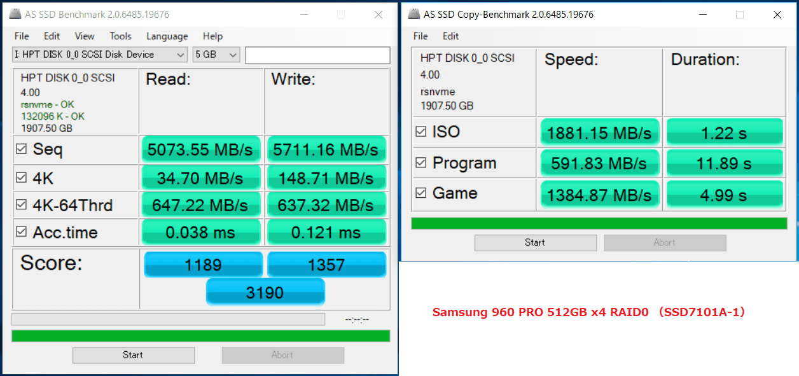Click Abort button in Copy-Benchmark window
The image size is (799, 376).
point(665,242)
